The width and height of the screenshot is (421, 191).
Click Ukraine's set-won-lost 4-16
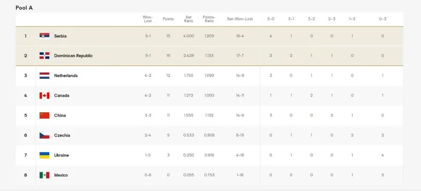[x=240, y=155]
